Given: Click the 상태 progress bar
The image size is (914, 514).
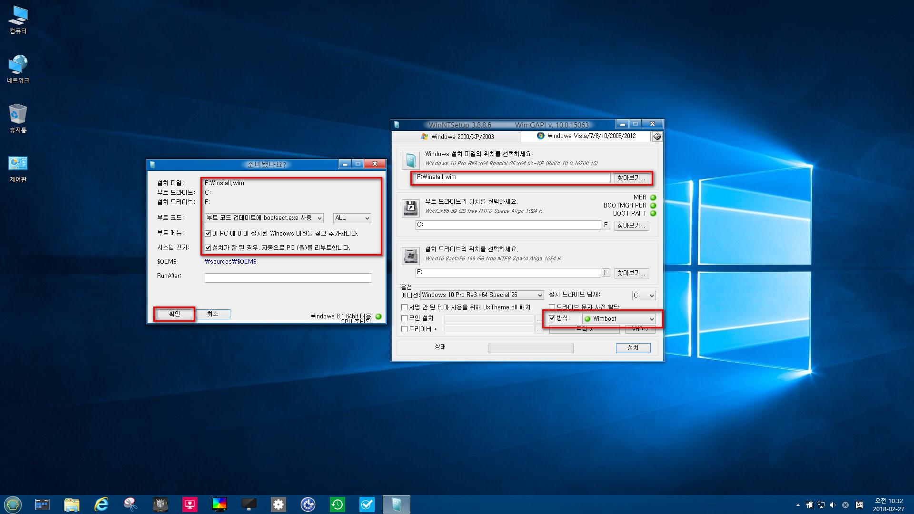Looking at the screenshot, I should coord(530,348).
